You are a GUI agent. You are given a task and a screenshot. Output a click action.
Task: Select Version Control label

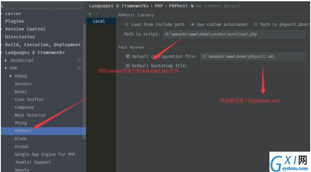click(x=25, y=29)
